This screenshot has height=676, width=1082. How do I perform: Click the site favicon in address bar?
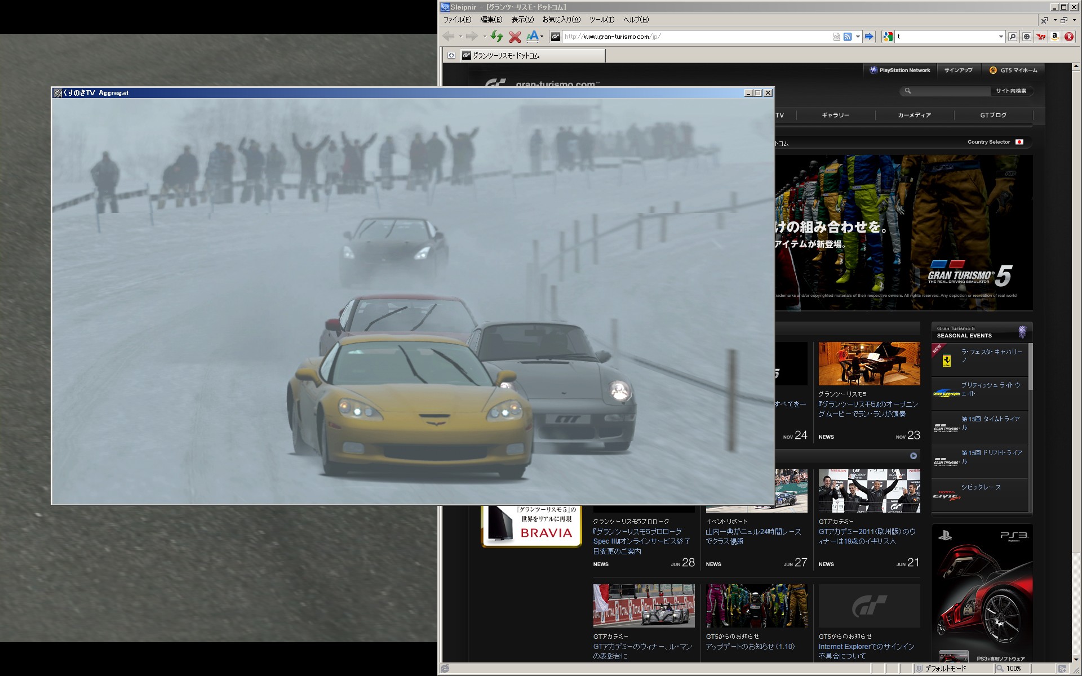(x=556, y=37)
